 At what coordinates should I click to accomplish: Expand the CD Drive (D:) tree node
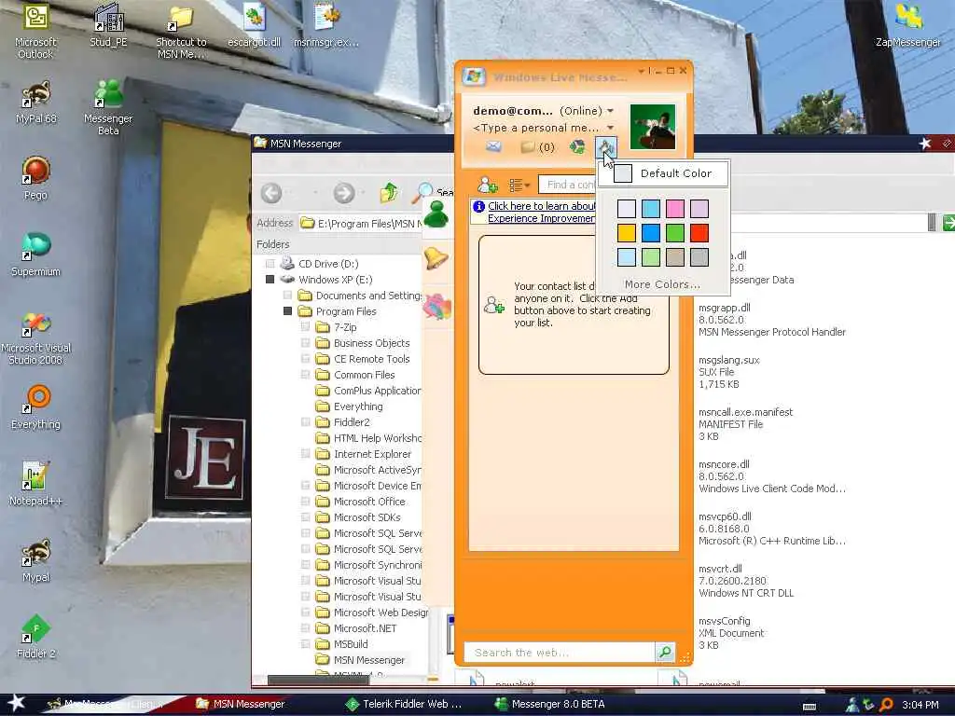pyautogui.click(x=270, y=264)
